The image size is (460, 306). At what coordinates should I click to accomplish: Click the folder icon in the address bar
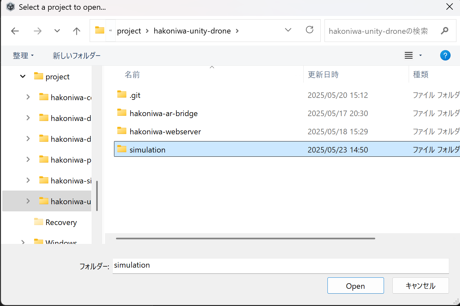99,30
